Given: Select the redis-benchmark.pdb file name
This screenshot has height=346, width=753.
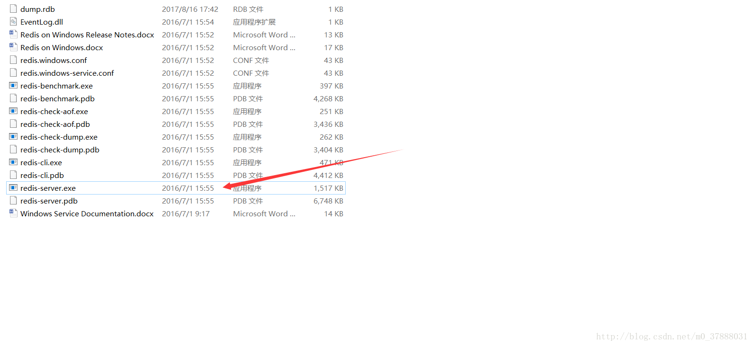Looking at the screenshot, I should (x=57, y=99).
